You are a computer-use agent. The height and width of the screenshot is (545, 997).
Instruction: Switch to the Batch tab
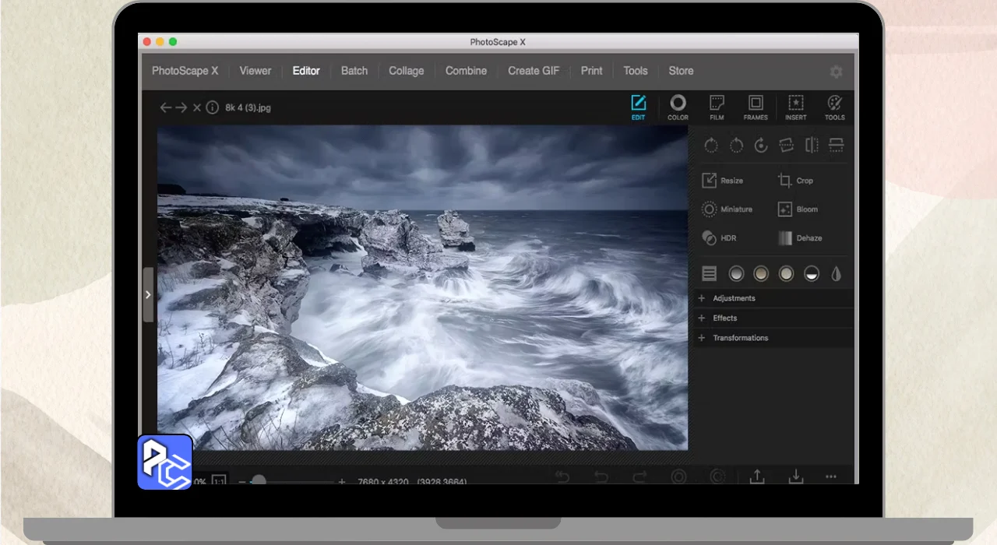point(354,71)
